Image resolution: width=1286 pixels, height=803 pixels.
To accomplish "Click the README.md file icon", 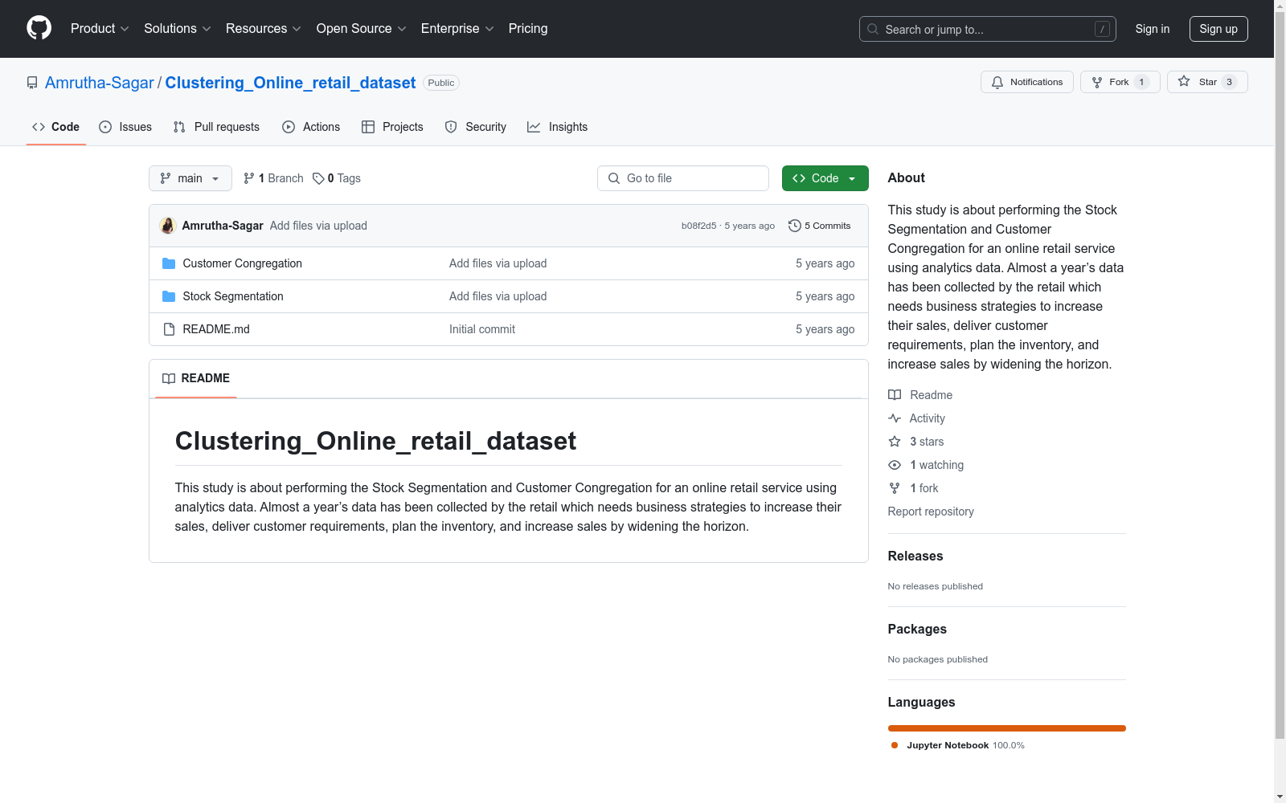I will (x=169, y=329).
